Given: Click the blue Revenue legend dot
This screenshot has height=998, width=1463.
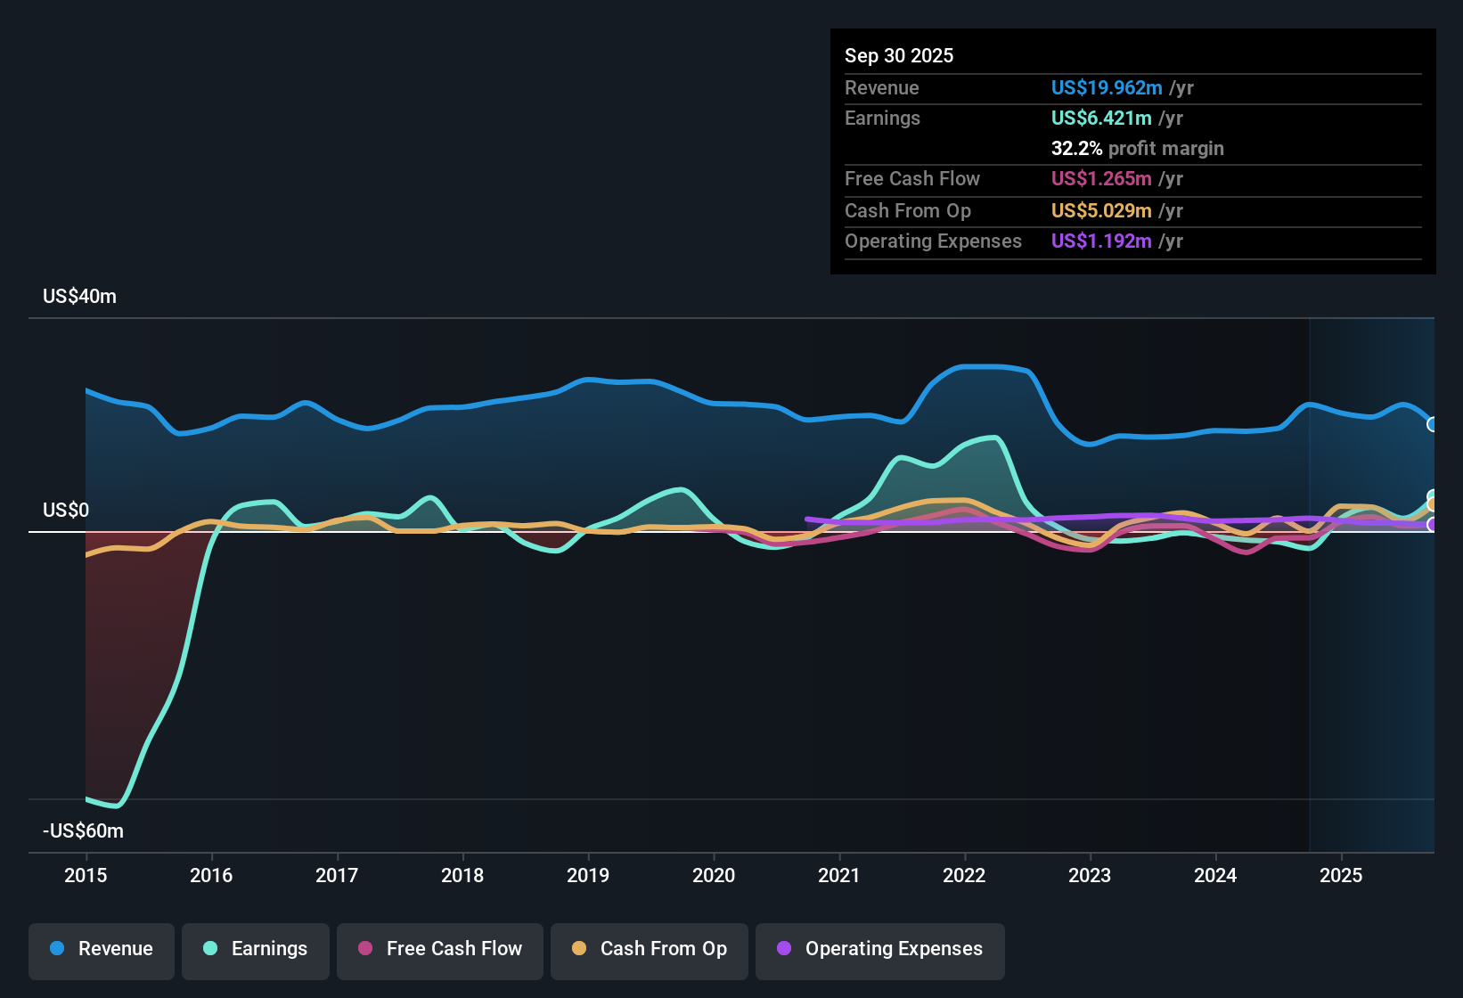Looking at the screenshot, I should click(x=55, y=949).
